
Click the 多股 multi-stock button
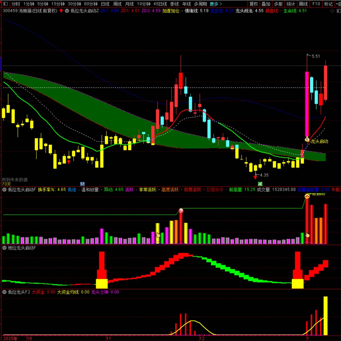click(278, 4)
